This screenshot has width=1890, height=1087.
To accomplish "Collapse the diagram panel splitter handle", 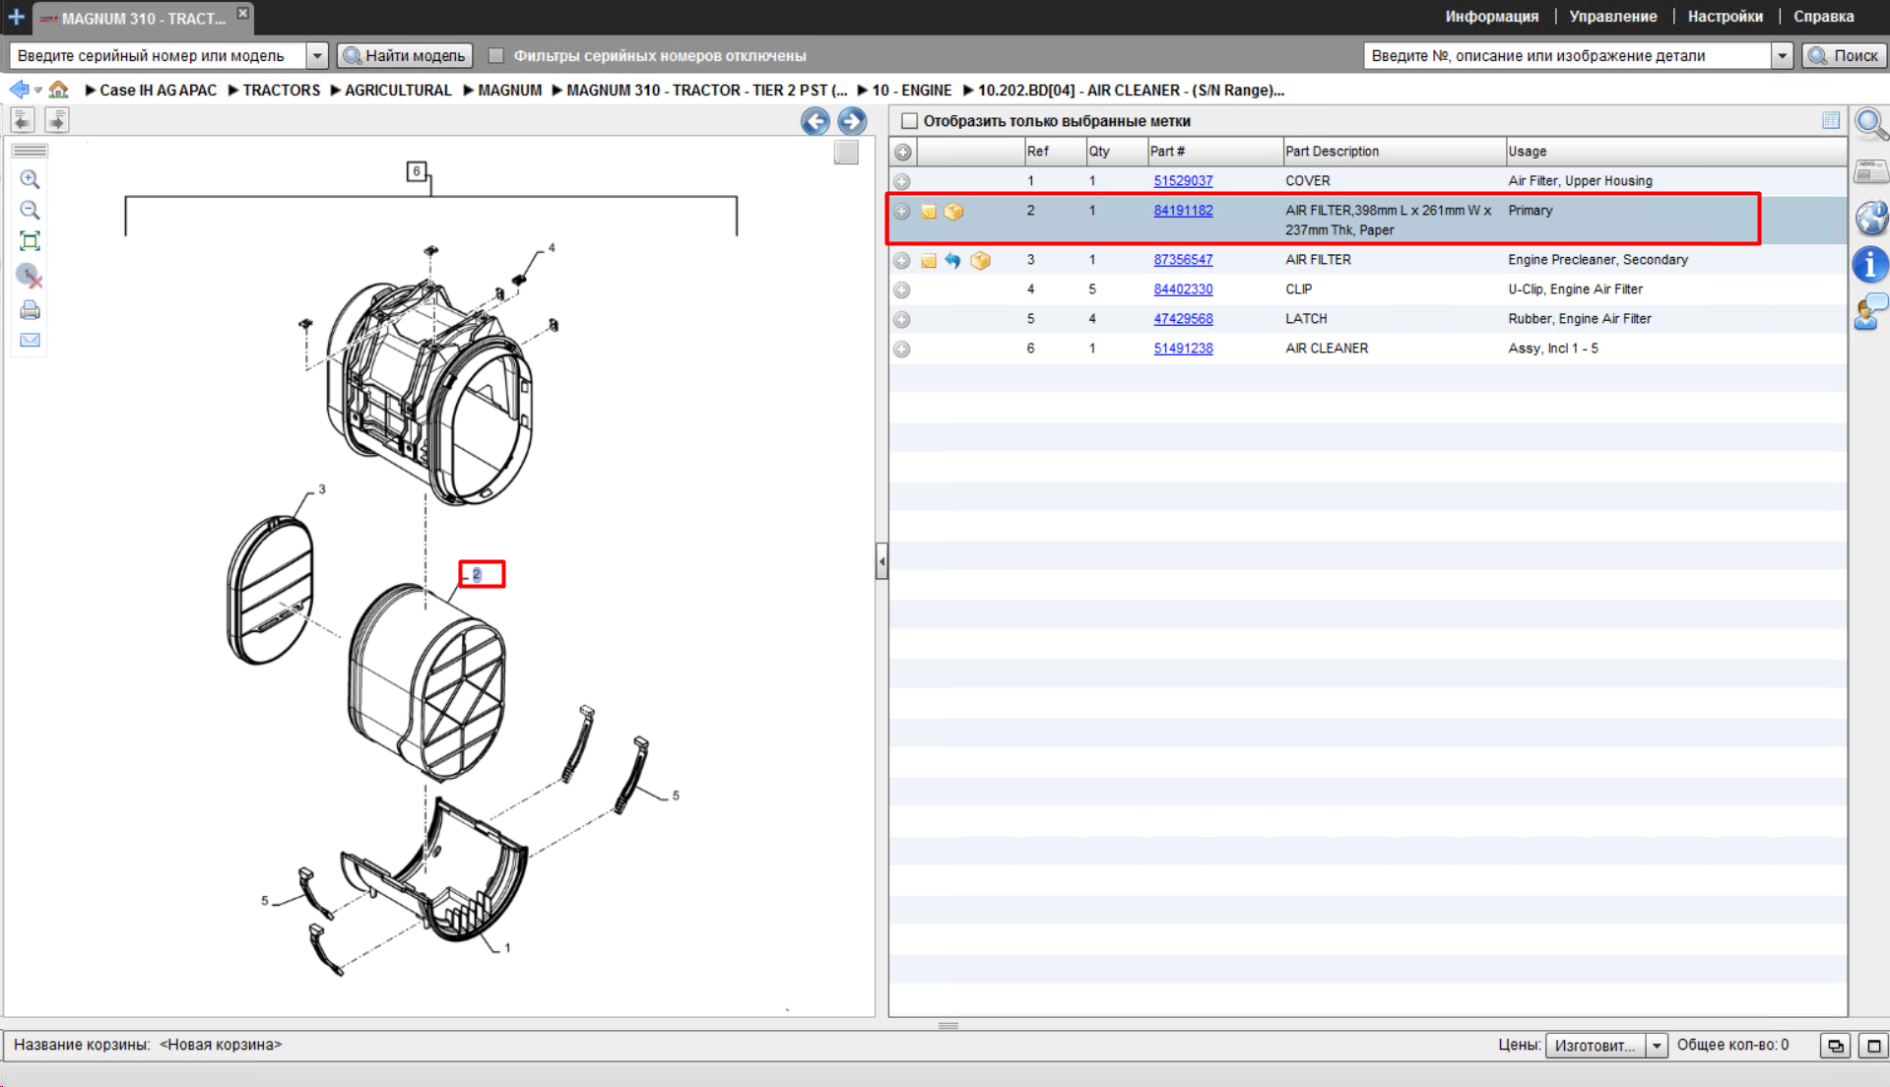I will 881,561.
